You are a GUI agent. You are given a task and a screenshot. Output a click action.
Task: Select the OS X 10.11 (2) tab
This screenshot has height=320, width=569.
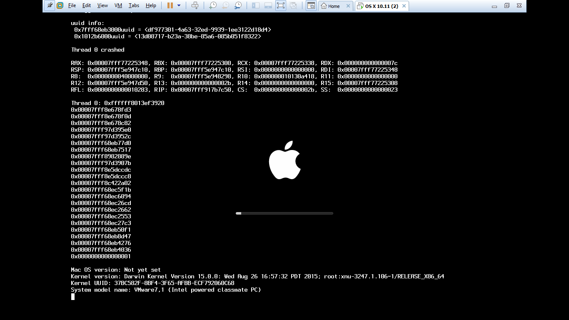pos(382,6)
